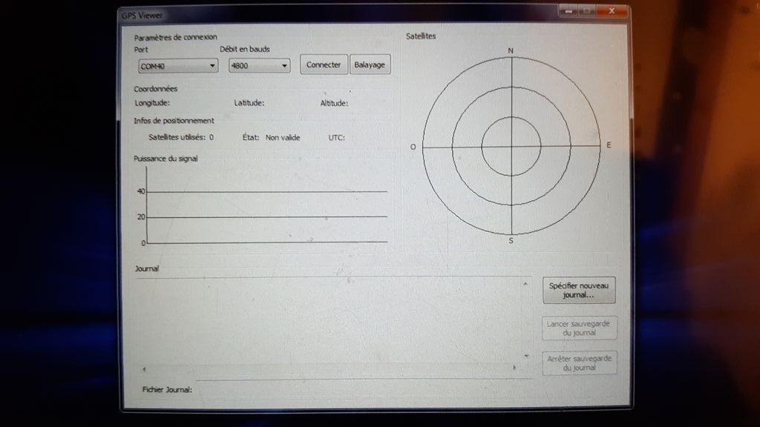Click the E marker on satellite compass
The height and width of the screenshot is (427, 760).
609,145
